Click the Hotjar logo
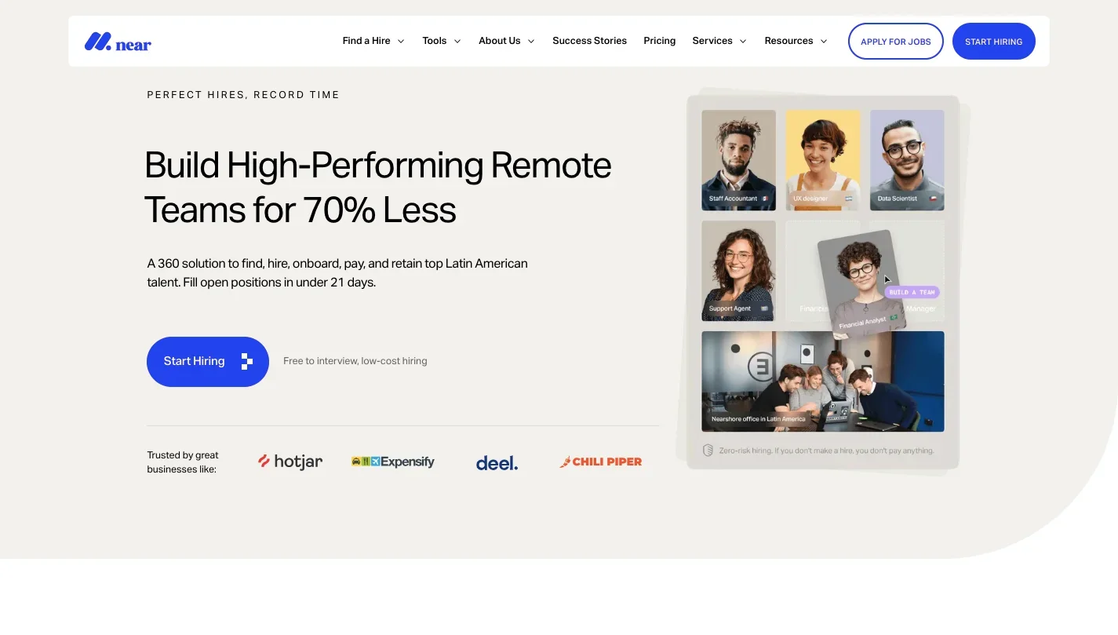This screenshot has height=635, width=1118. (x=290, y=462)
